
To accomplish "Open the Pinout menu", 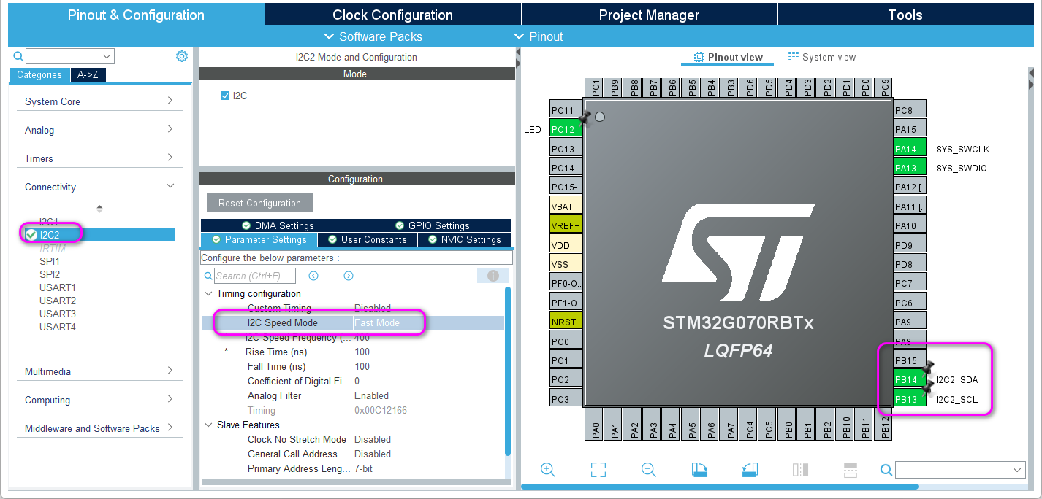I will tap(539, 36).
